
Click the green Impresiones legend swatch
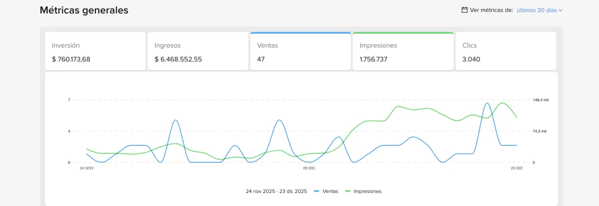(x=347, y=191)
